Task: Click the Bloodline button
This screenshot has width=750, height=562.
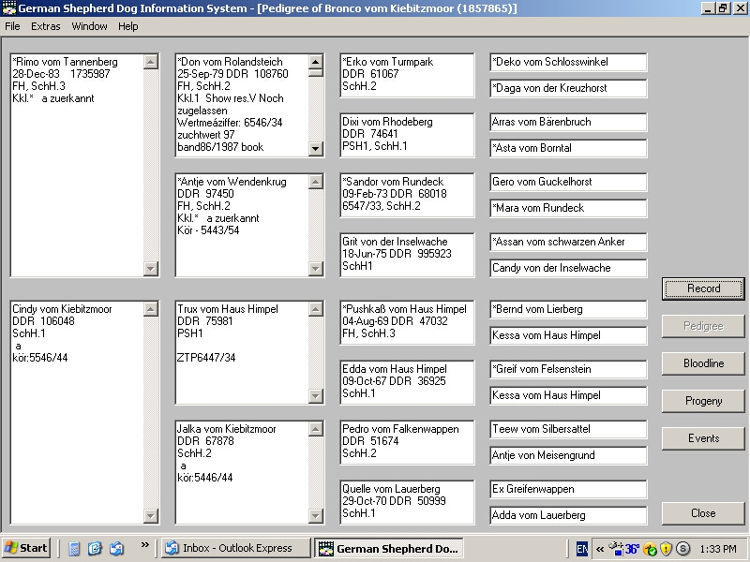Action: point(703,363)
